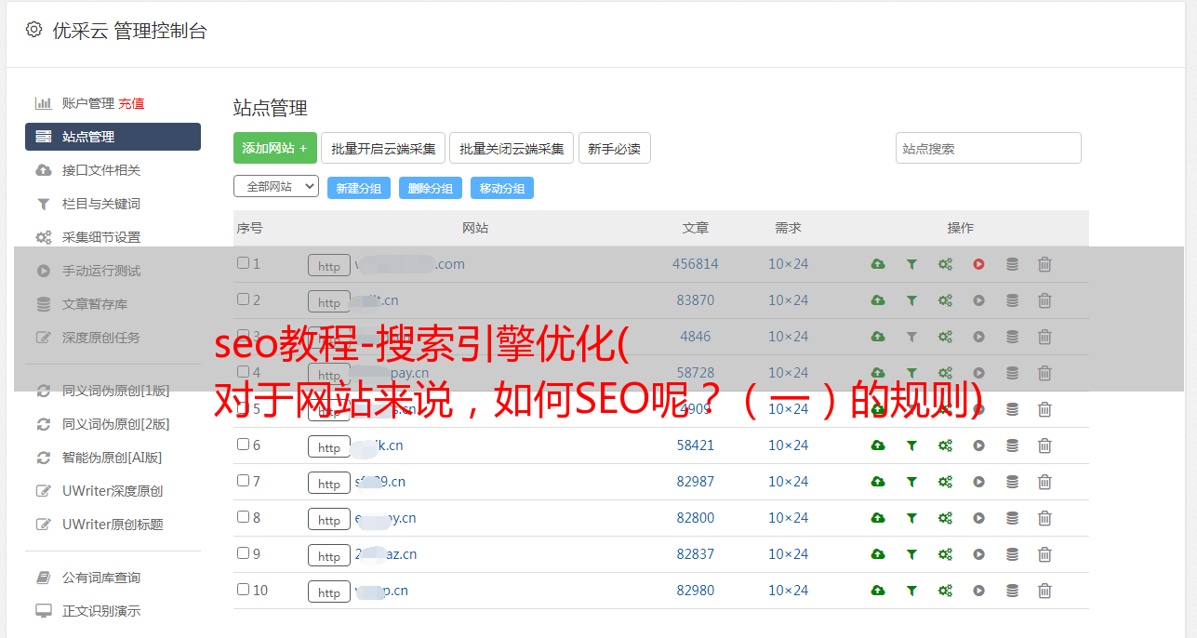
Task: Open UWriter原创标题 sidebar item
Action: (x=113, y=525)
